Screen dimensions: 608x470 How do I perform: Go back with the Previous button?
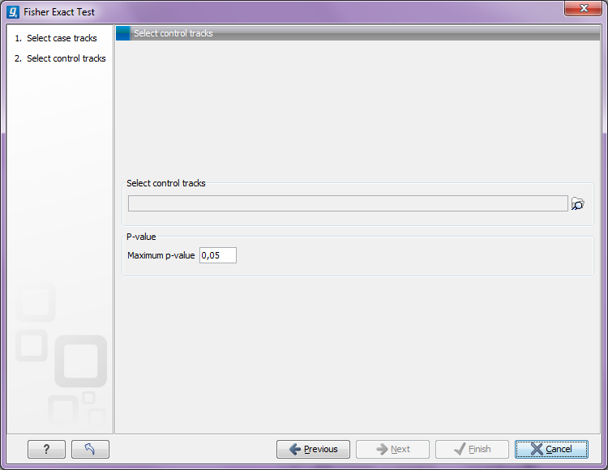313,449
